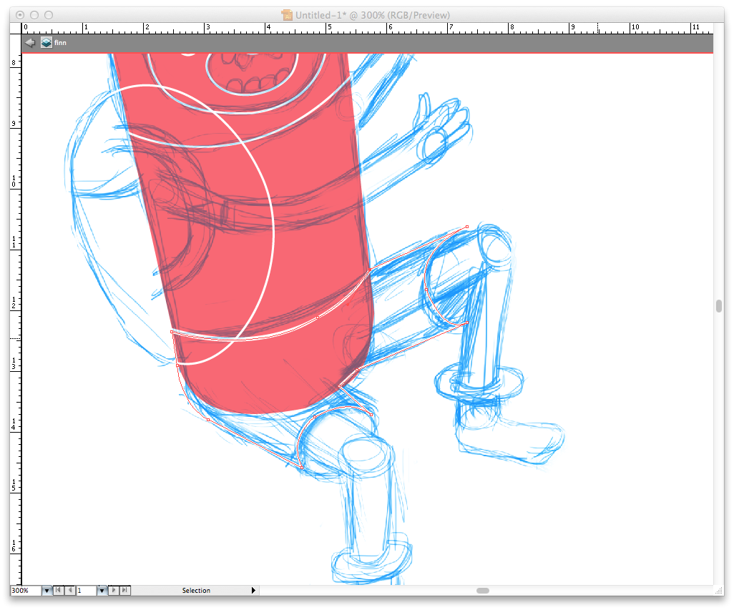Go to the previous artboard
Viewport: 734px width, 610px height.
(69, 591)
